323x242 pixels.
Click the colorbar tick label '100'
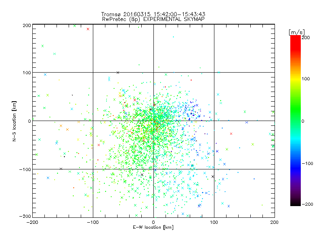306,79
